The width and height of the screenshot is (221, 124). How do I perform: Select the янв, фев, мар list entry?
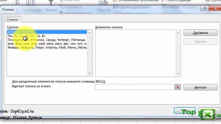pyautogui.click(x=47, y=44)
